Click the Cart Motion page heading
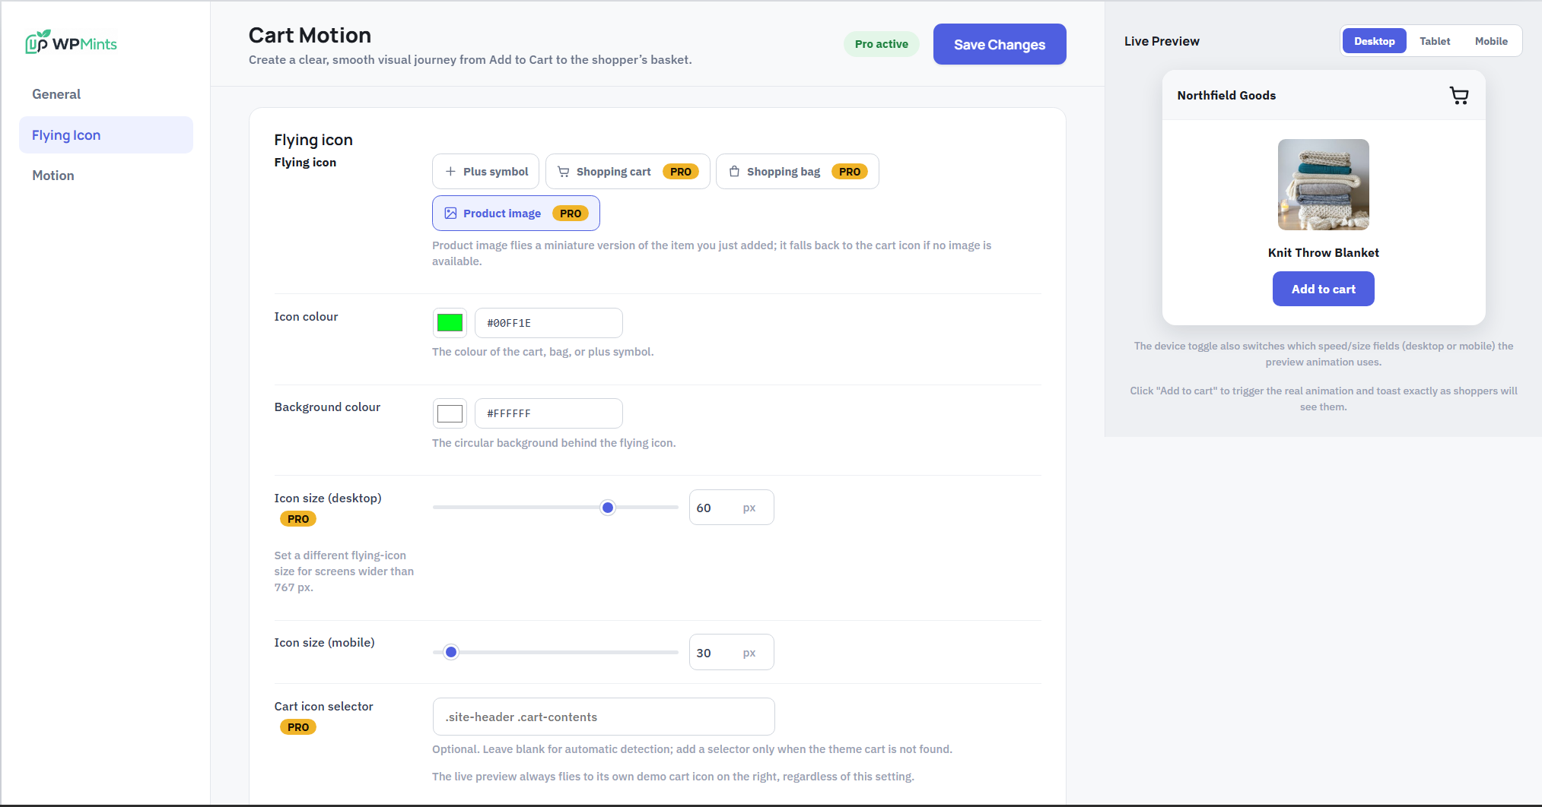The image size is (1542, 807). (310, 35)
